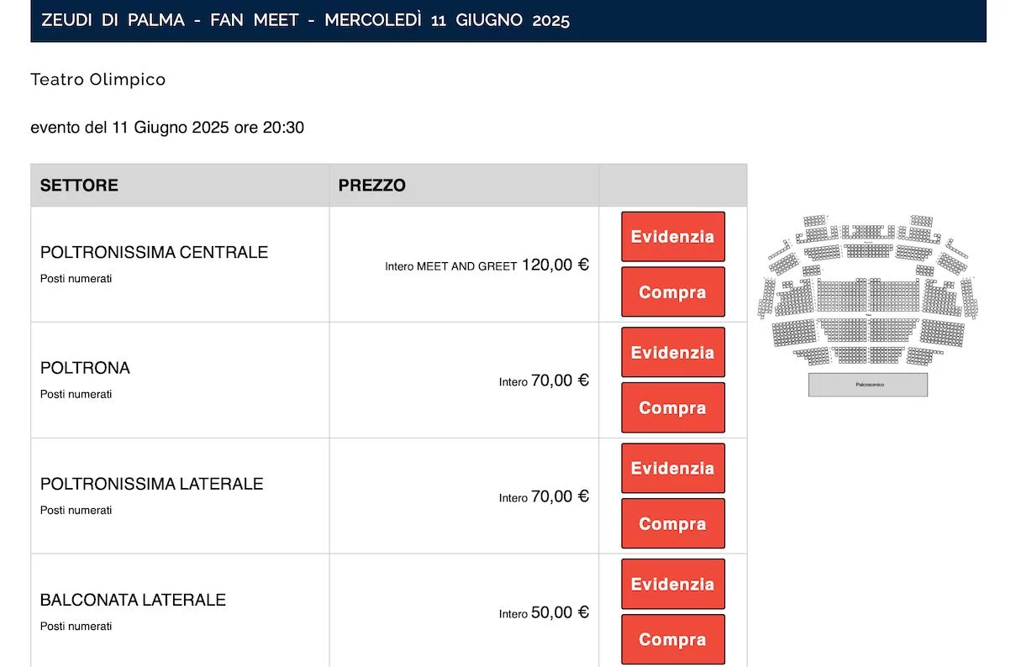Click Evidenzia for Poltronissima Centrale

(672, 237)
